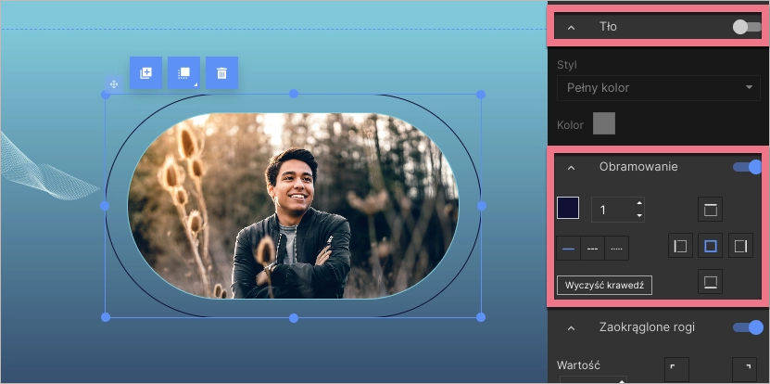Disable the Obramowanie border toggle

[x=747, y=167]
